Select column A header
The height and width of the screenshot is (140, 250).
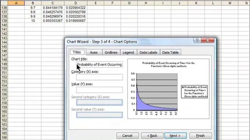16,3
